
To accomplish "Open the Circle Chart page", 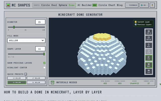I will 107,5.
